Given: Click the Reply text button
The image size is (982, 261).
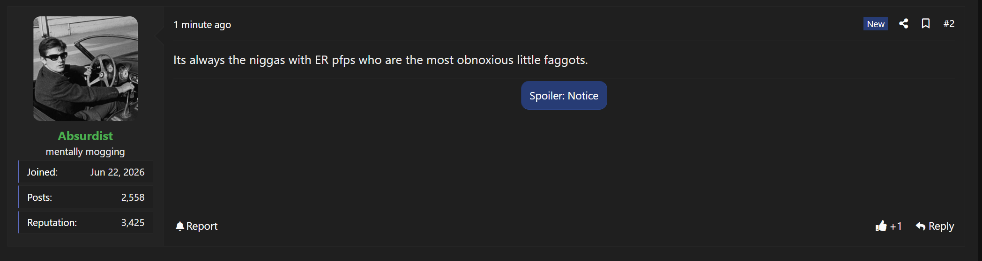Looking at the screenshot, I should (x=941, y=226).
